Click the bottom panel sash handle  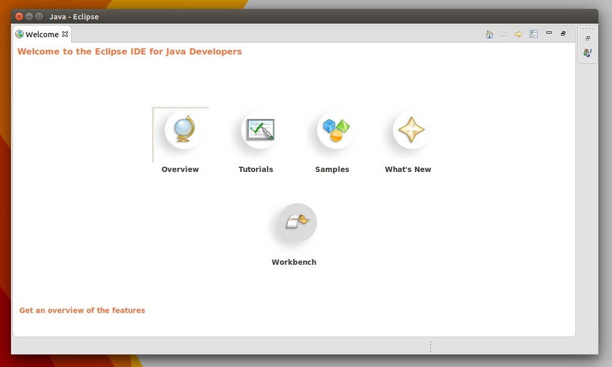tap(431, 346)
